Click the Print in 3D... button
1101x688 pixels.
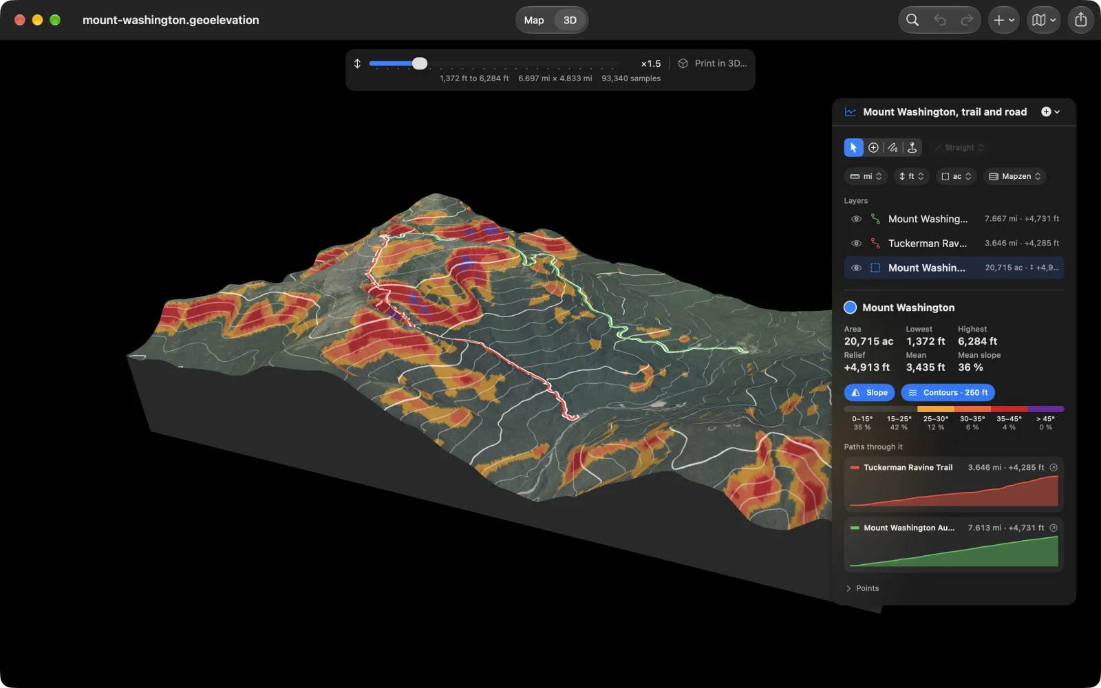click(712, 63)
